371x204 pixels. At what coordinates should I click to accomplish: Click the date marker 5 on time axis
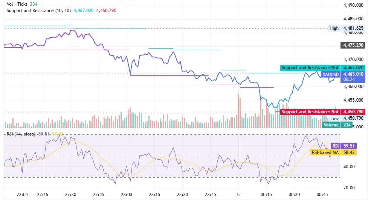[x=238, y=195]
